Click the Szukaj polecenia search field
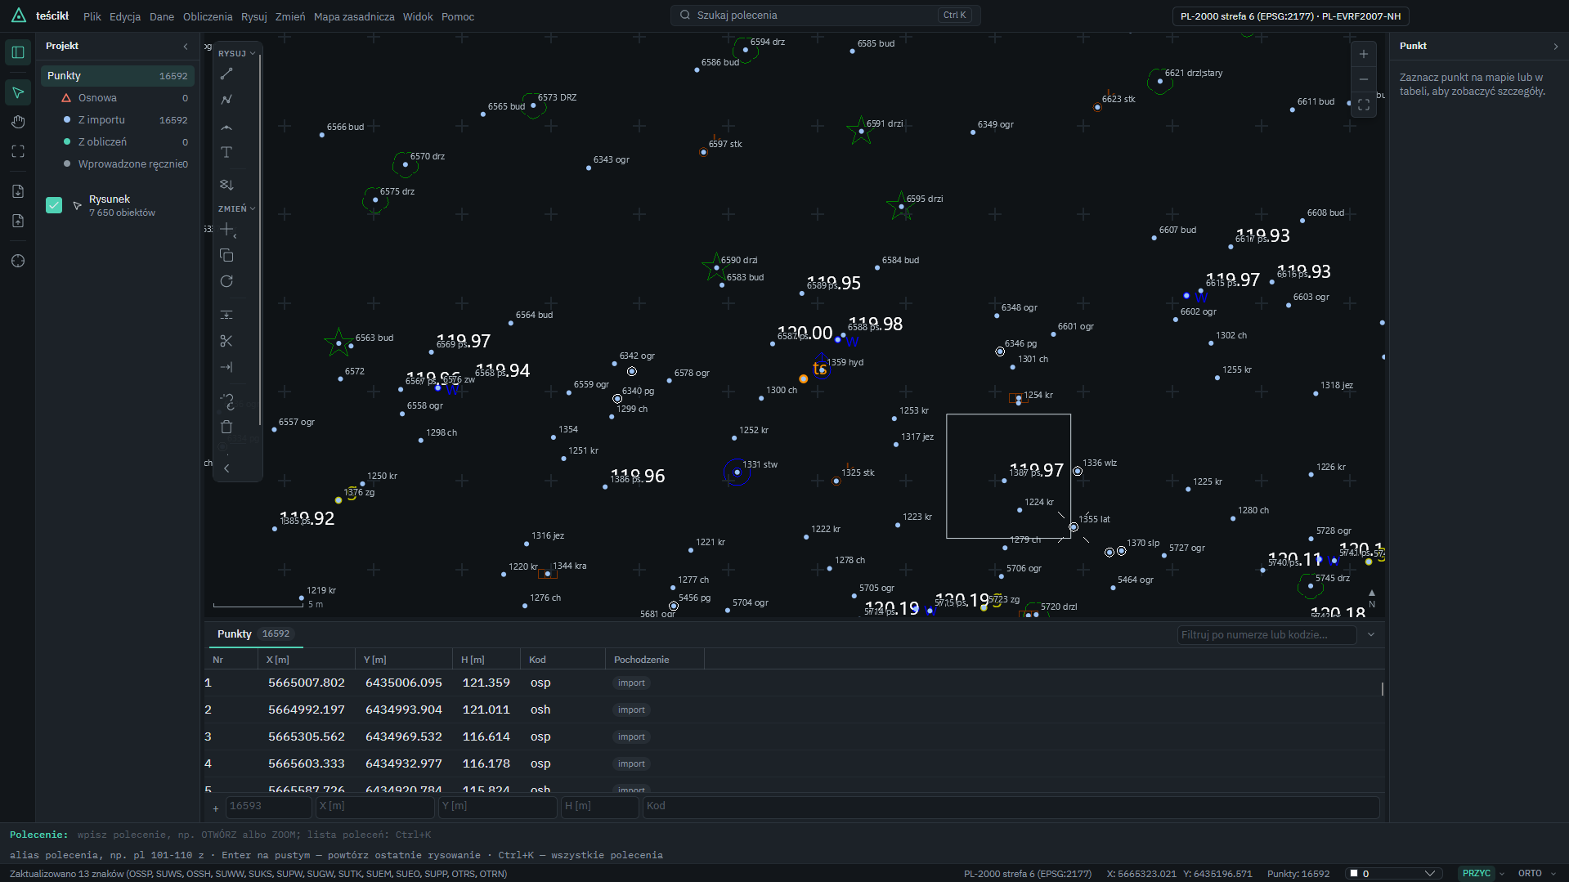Image resolution: width=1569 pixels, height=882 pixels. pos(825,16)
